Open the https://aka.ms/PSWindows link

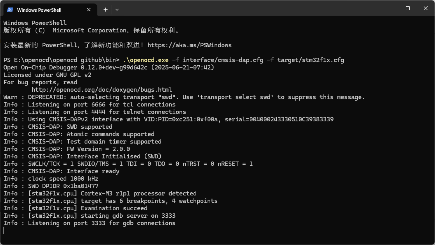click(x=190, y=45)
